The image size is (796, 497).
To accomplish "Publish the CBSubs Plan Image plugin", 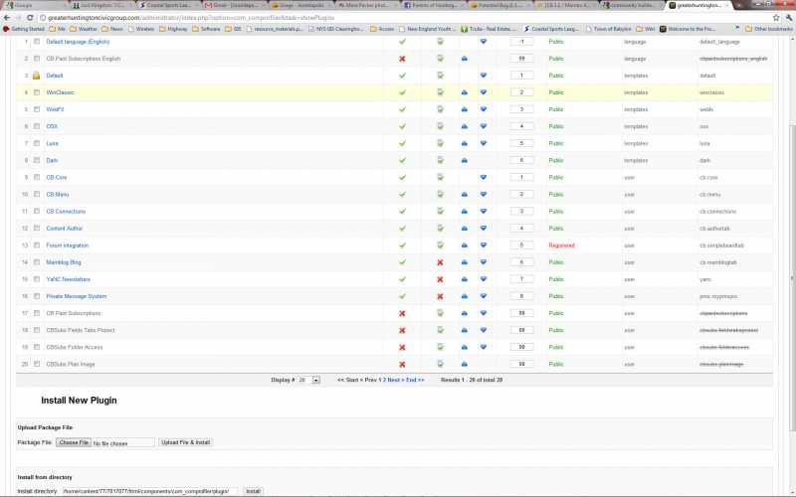I will (402, 364).
